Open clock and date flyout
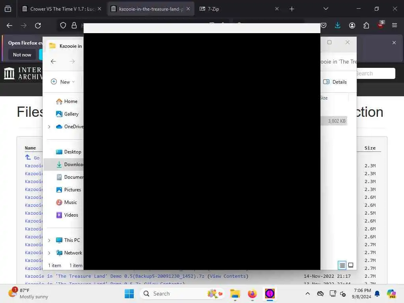This screenshot has width=404, height=303. click(x=362, y=294)
